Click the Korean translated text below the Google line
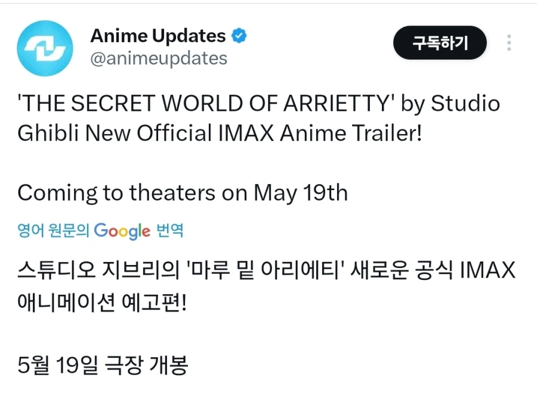Screen dimensions: 537x393 click(266, 286)
